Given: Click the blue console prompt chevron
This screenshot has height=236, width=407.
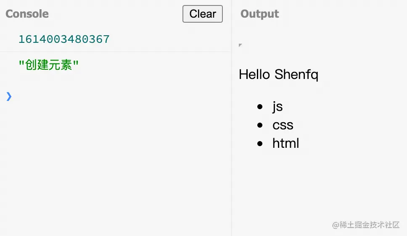Looking at the screenshot, I should tap(9, 97).
